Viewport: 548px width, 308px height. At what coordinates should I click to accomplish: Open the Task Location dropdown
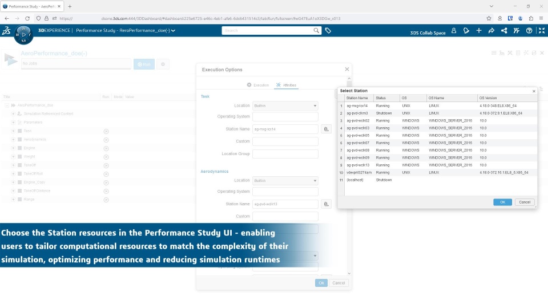coord(285,106)
